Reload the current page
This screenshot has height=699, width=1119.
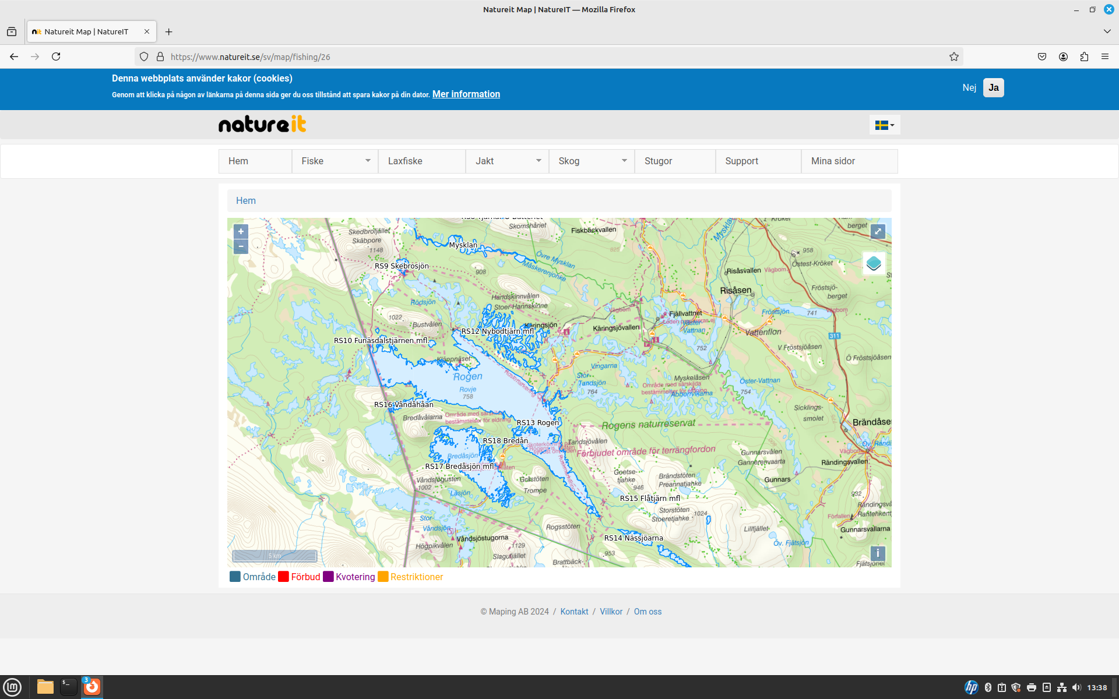point(56,57)
